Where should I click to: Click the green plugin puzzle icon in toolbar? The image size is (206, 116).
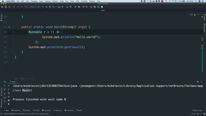click(102, 7)
